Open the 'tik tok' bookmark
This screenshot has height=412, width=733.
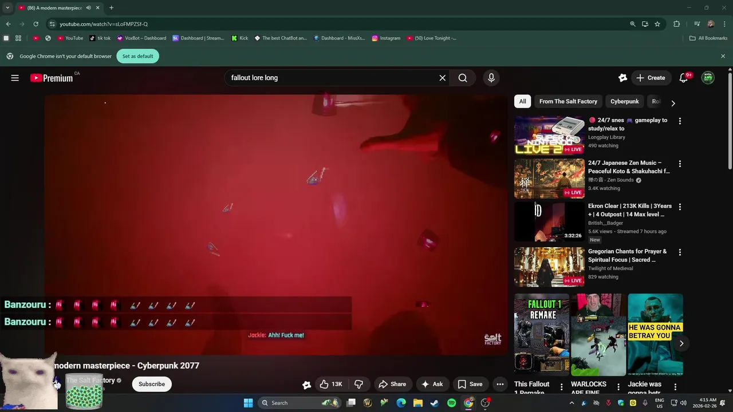100,38
